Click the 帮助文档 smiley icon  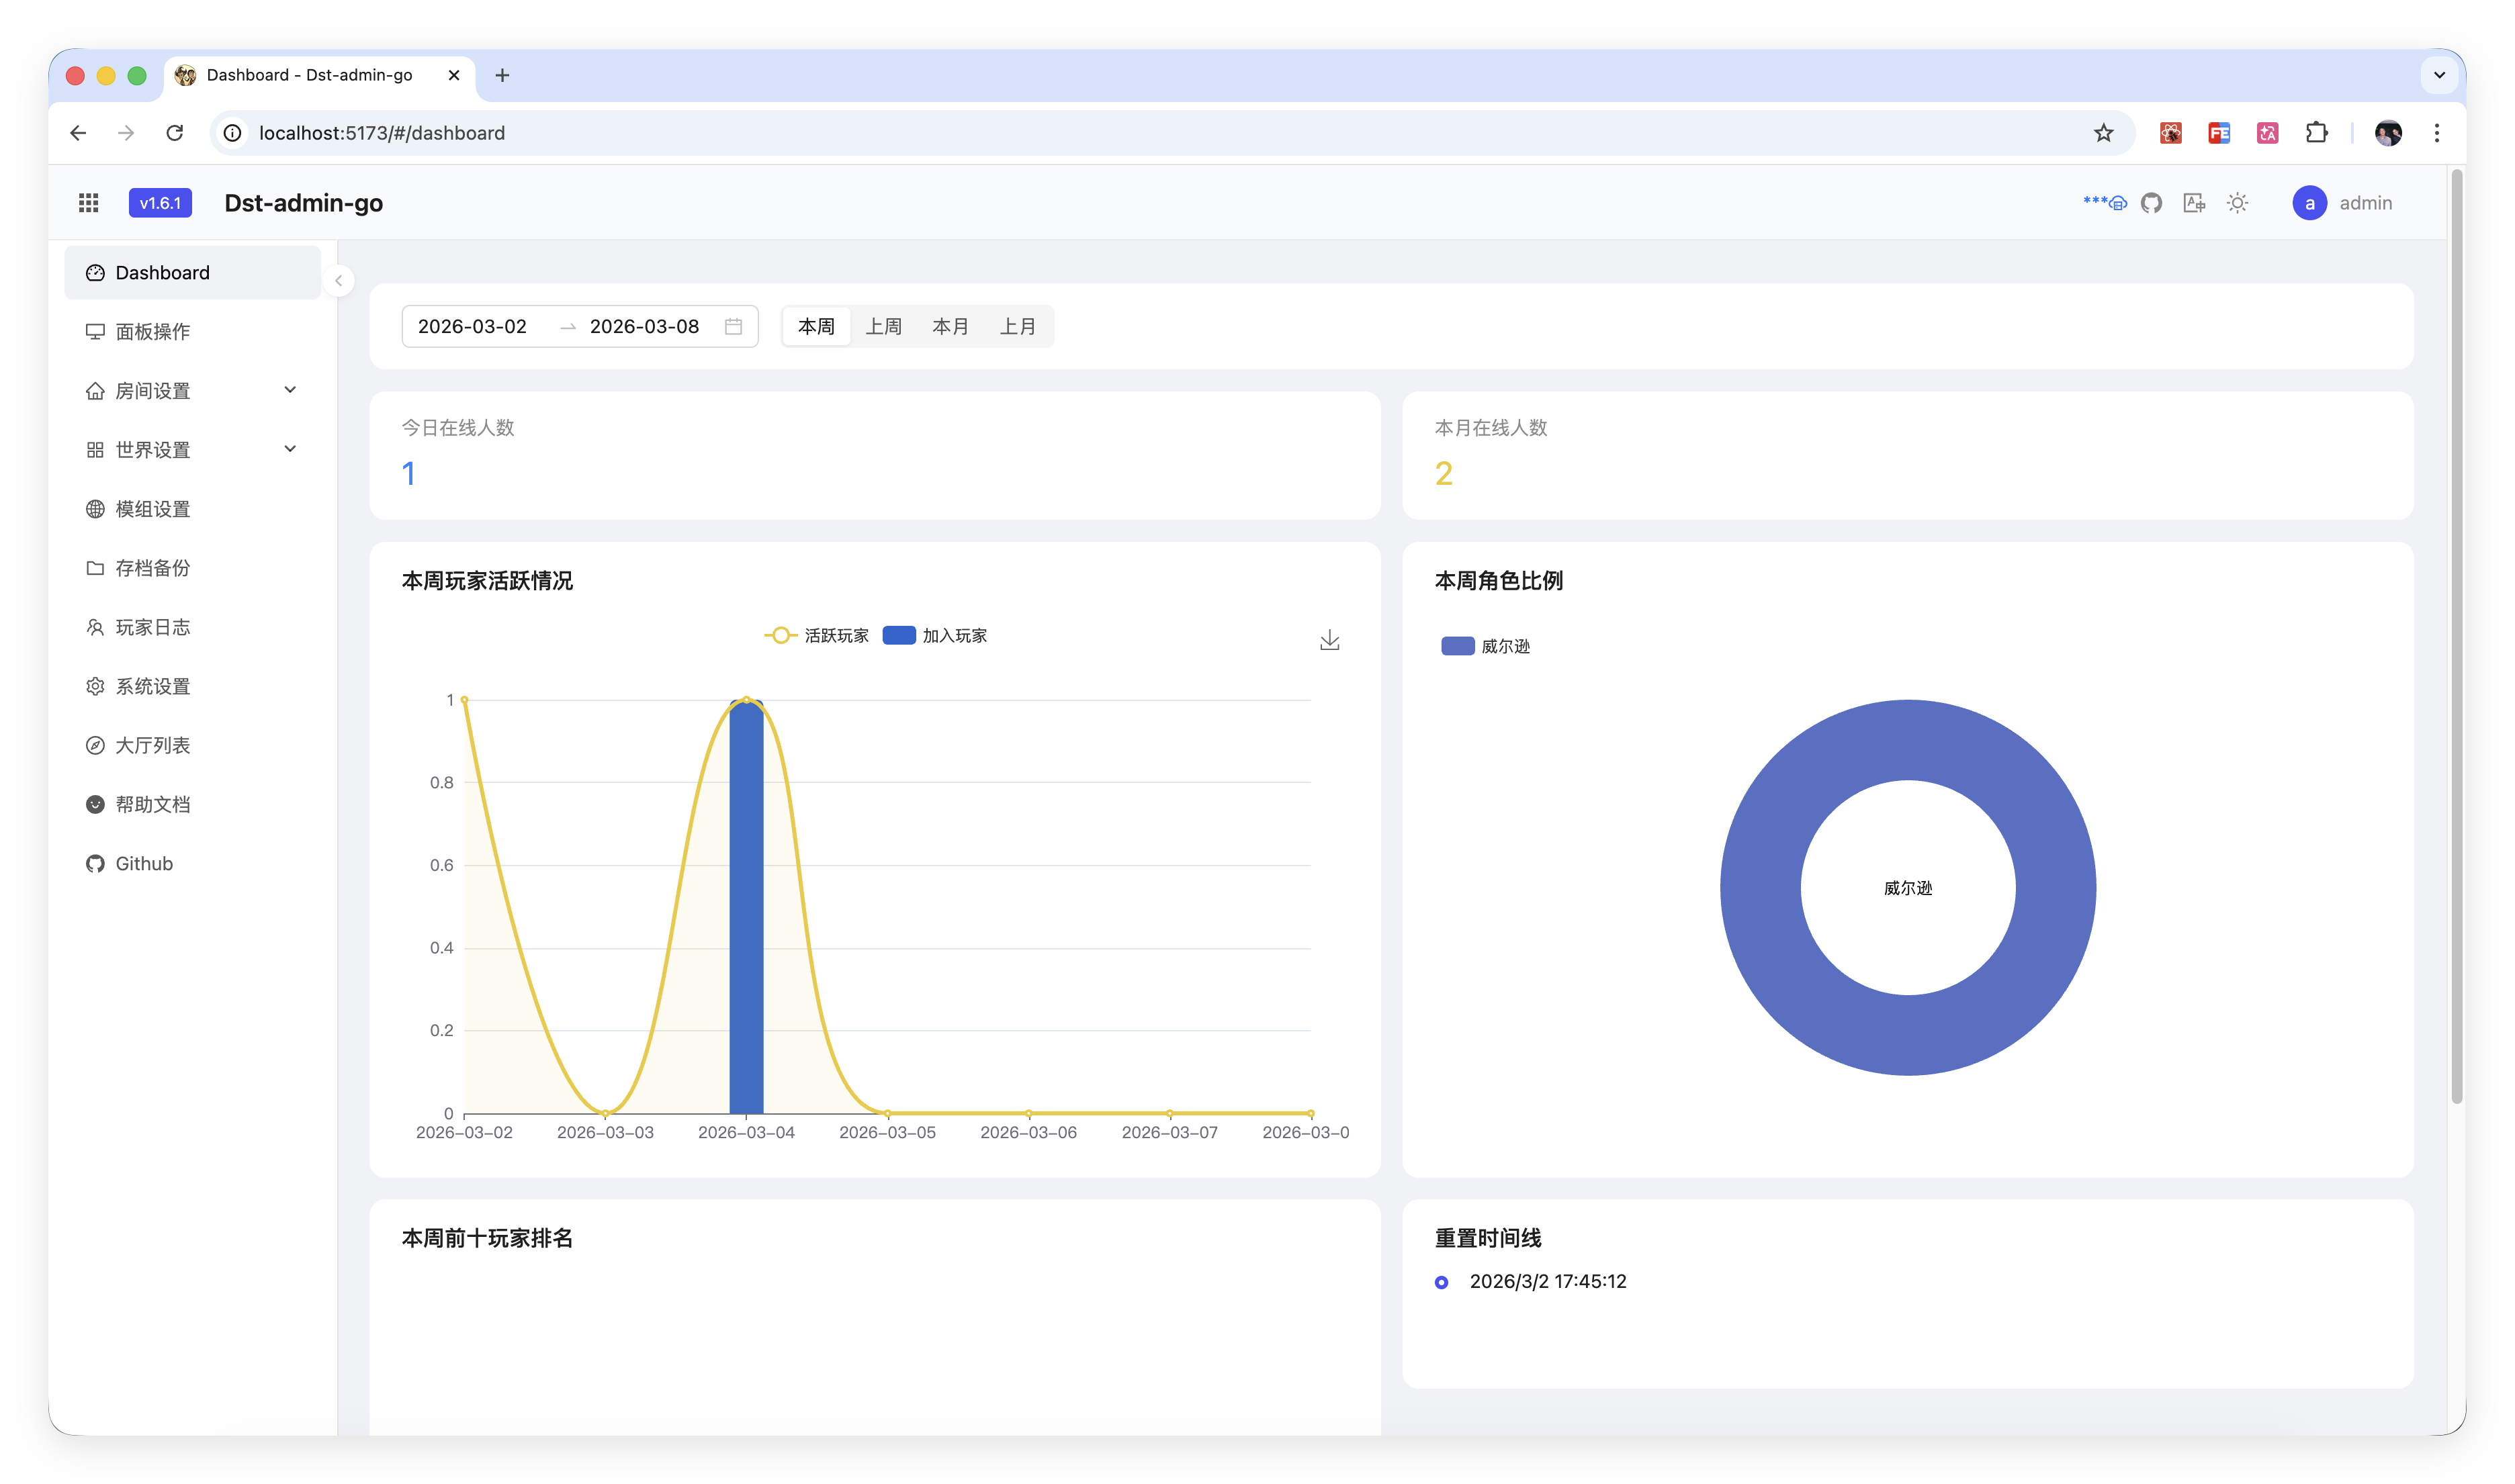click(x=95, y=804)
